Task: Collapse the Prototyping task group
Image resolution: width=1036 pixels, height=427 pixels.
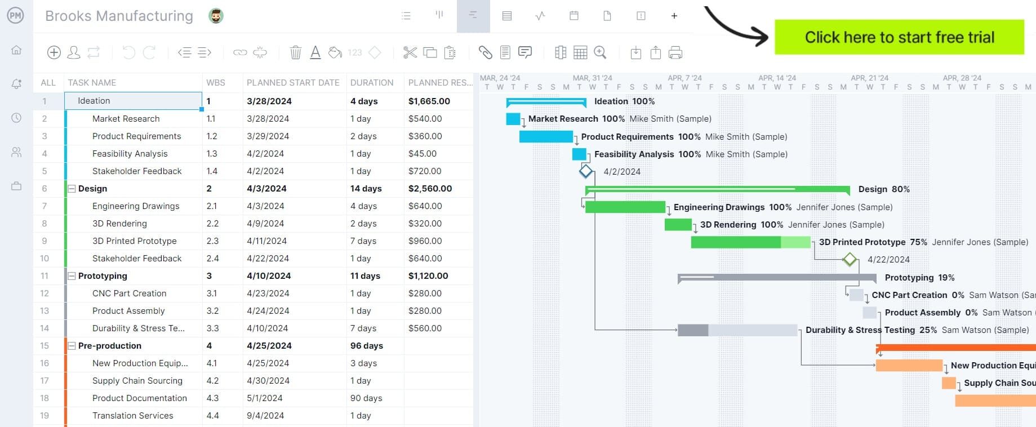Action: (72, 276)
